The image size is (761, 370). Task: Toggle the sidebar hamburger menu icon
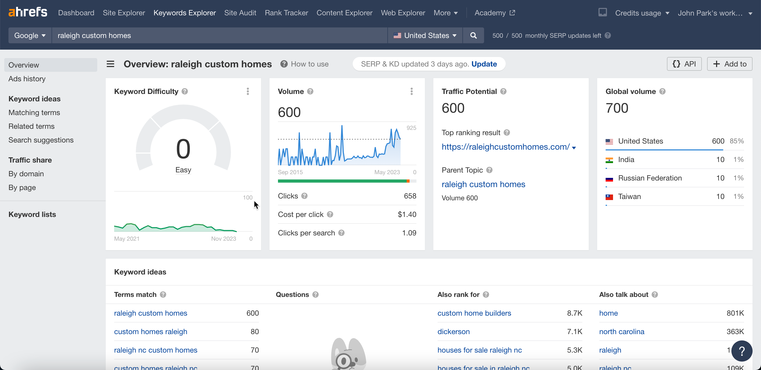pyautogui.click(x=110, y=64)
